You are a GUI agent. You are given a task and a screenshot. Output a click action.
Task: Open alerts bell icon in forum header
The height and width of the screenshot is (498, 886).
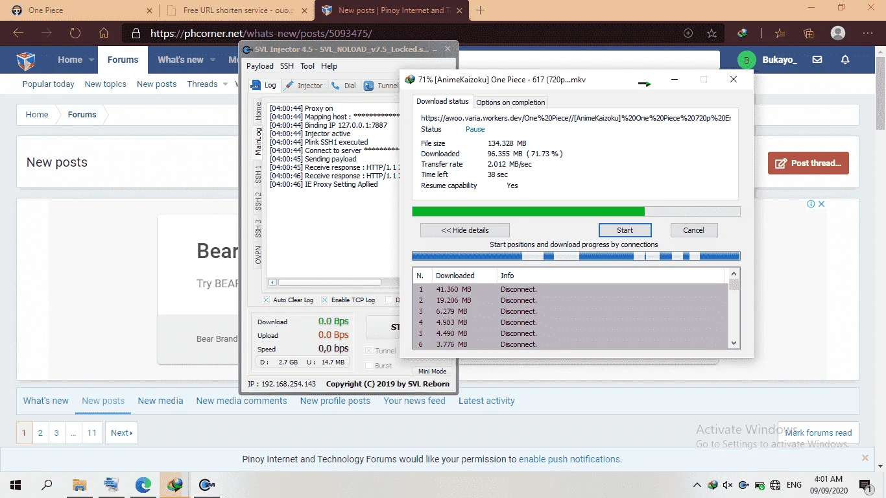coord(845,60)
